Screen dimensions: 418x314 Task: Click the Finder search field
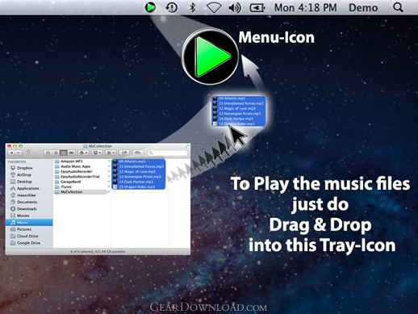point(168,153)
